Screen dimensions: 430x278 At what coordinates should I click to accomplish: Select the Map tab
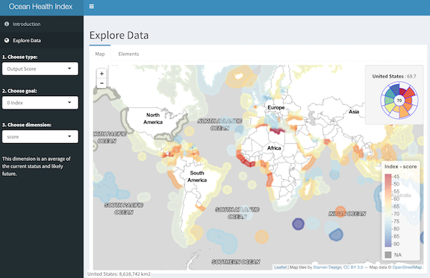pyautogui.click(x=100, y=54)
